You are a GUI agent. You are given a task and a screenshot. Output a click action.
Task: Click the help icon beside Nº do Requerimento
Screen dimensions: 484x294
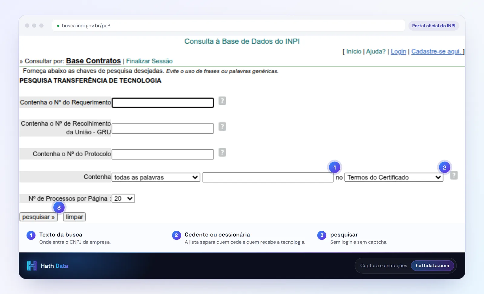pos(222,101)
